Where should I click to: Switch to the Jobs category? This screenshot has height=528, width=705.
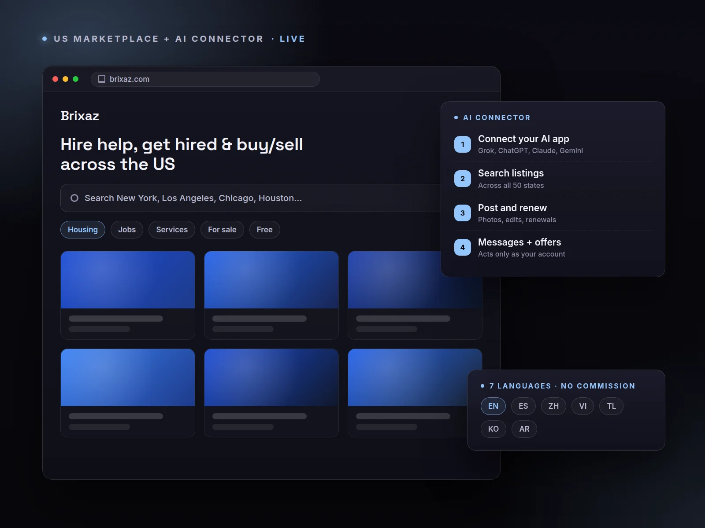click(127, 230)
